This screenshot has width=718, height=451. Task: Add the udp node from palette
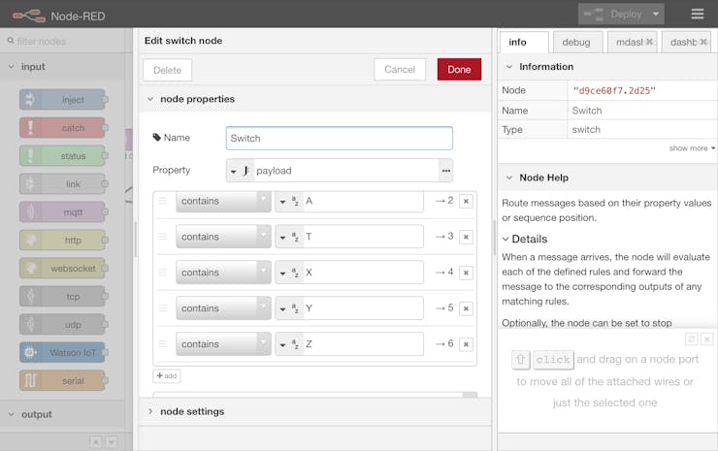(x=62, y=325)
